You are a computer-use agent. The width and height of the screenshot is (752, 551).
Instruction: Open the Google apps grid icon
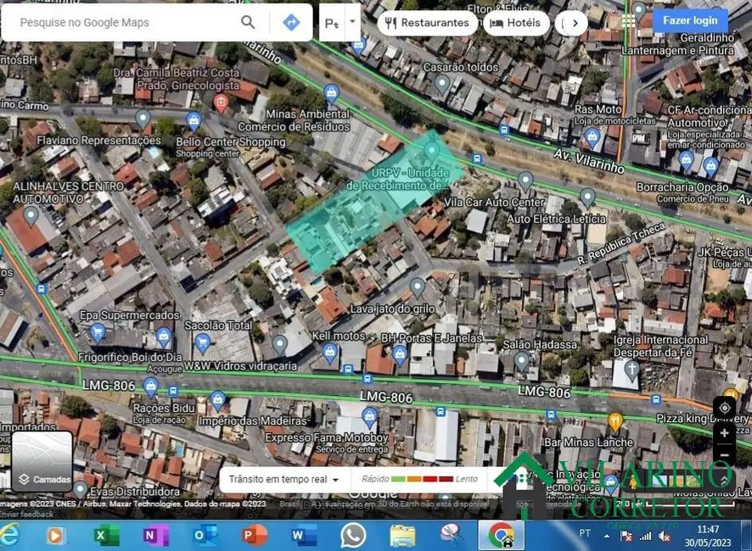(627, 19)
